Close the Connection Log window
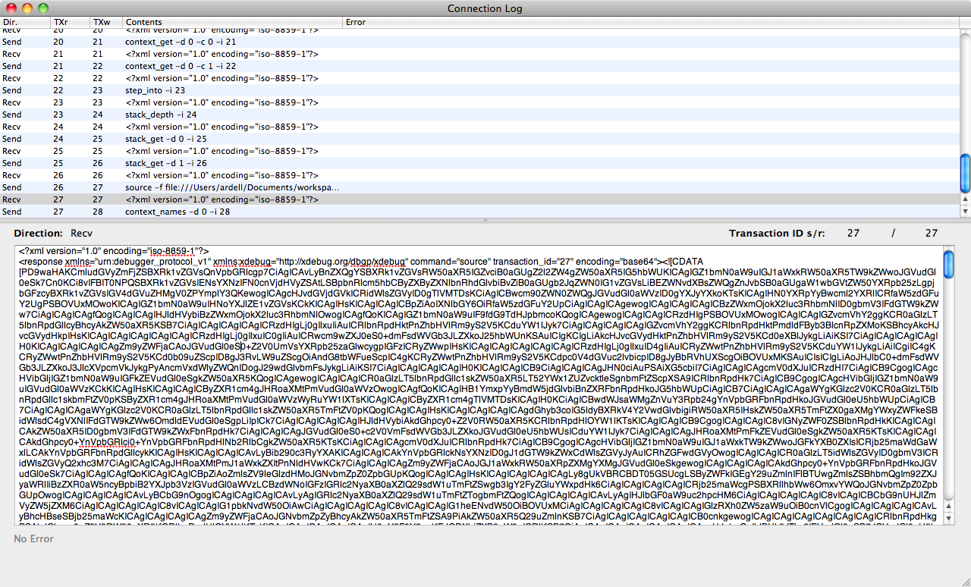The height and width of the screenshot is (587, 971). 11,8
